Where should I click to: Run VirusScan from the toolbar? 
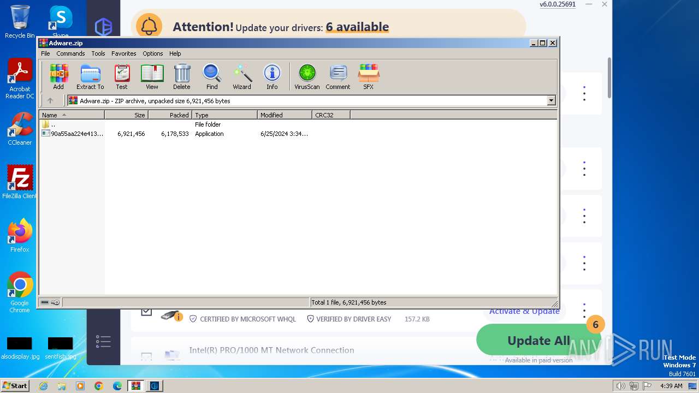(x=307, y=77)
